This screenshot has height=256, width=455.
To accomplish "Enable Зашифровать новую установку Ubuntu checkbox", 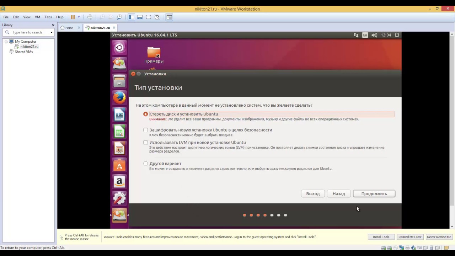I will pos(145,130).
